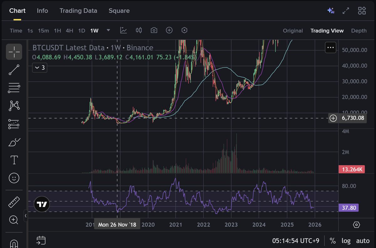Viewport: 376px width, 248px height.
Task: Click the 50,000.00 price axis label
Action: click(x=354, y=50)
